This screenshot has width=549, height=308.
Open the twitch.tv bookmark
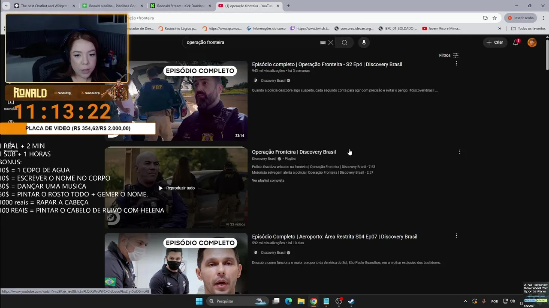click(310, 29)
